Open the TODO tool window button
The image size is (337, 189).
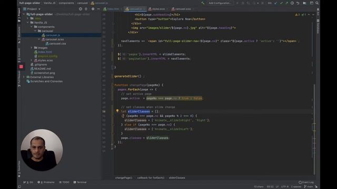[x=64, y=182]
